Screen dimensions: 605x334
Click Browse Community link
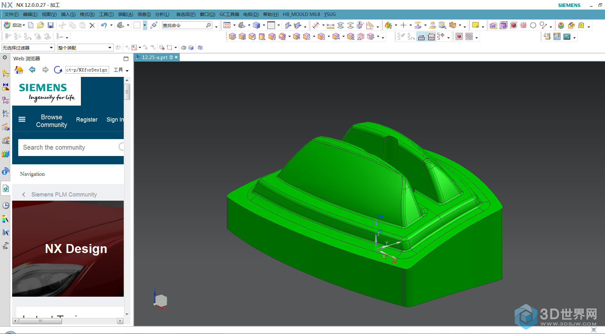[x=51, y=121]
